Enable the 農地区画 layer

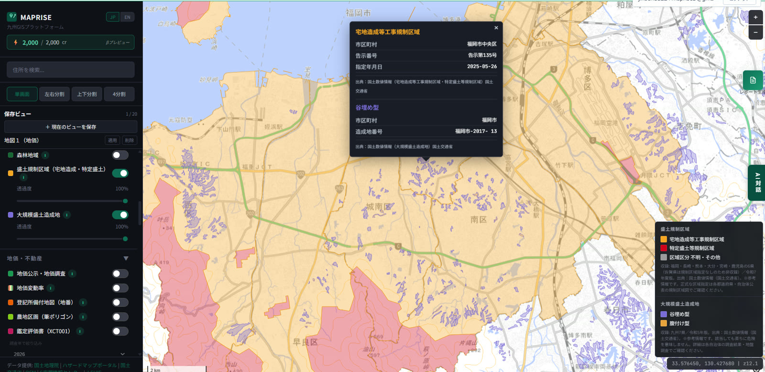[x=120, y=317]
